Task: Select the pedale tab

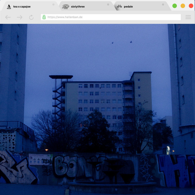Action: pyautogui.click(x=143, y=6)
